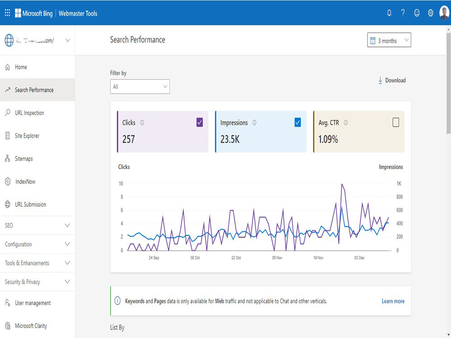Viewport: 451px width, 338px height.
Task: Click the Clicks info icon
Action: point(142,123)
